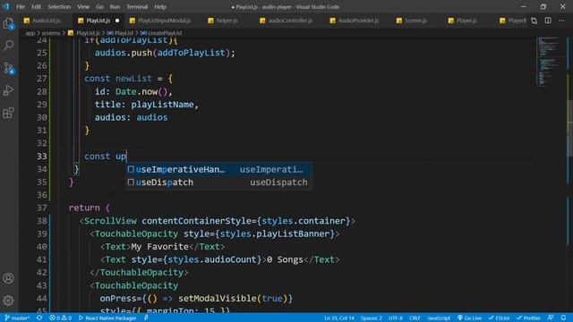573x322 pixels.
Task: Open the Run and Debug view
Action: (x=8, y=90)
